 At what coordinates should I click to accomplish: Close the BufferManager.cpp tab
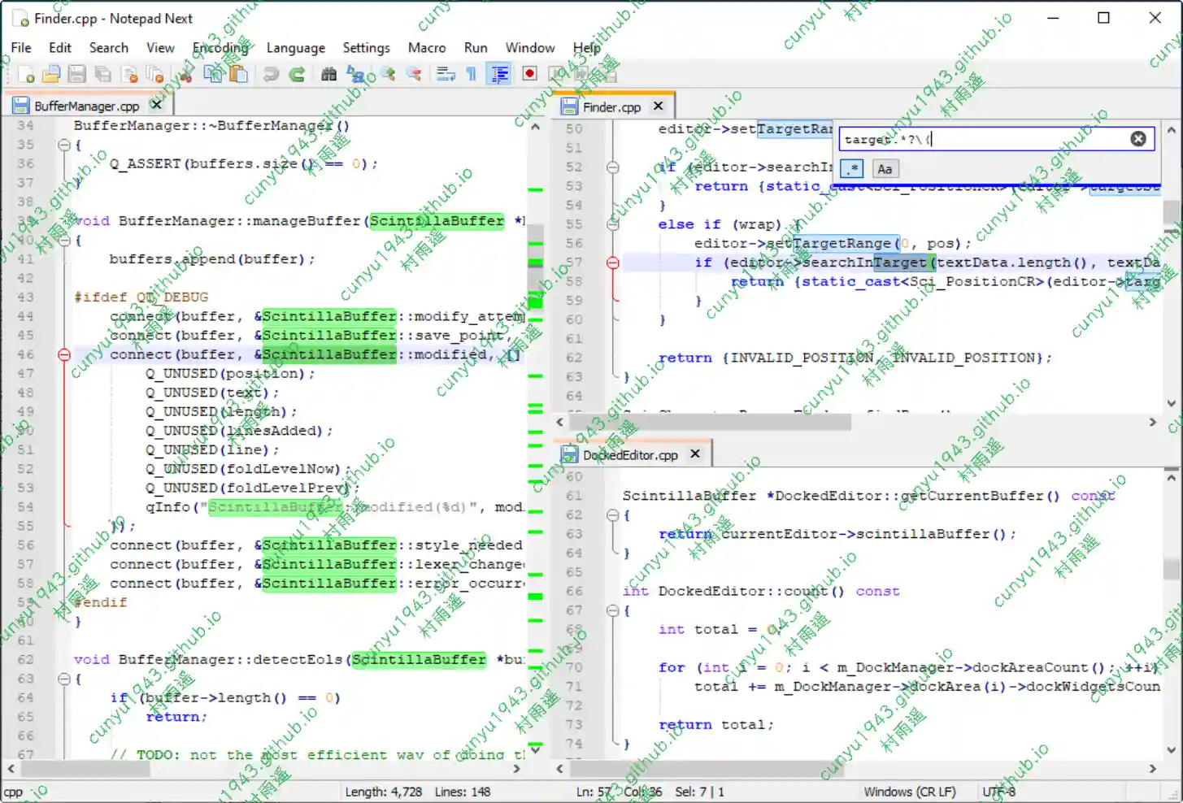156,105
